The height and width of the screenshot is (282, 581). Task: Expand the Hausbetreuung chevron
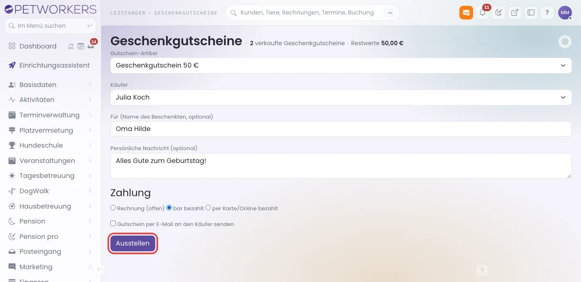pyautogui.click(x=90, y=206)
